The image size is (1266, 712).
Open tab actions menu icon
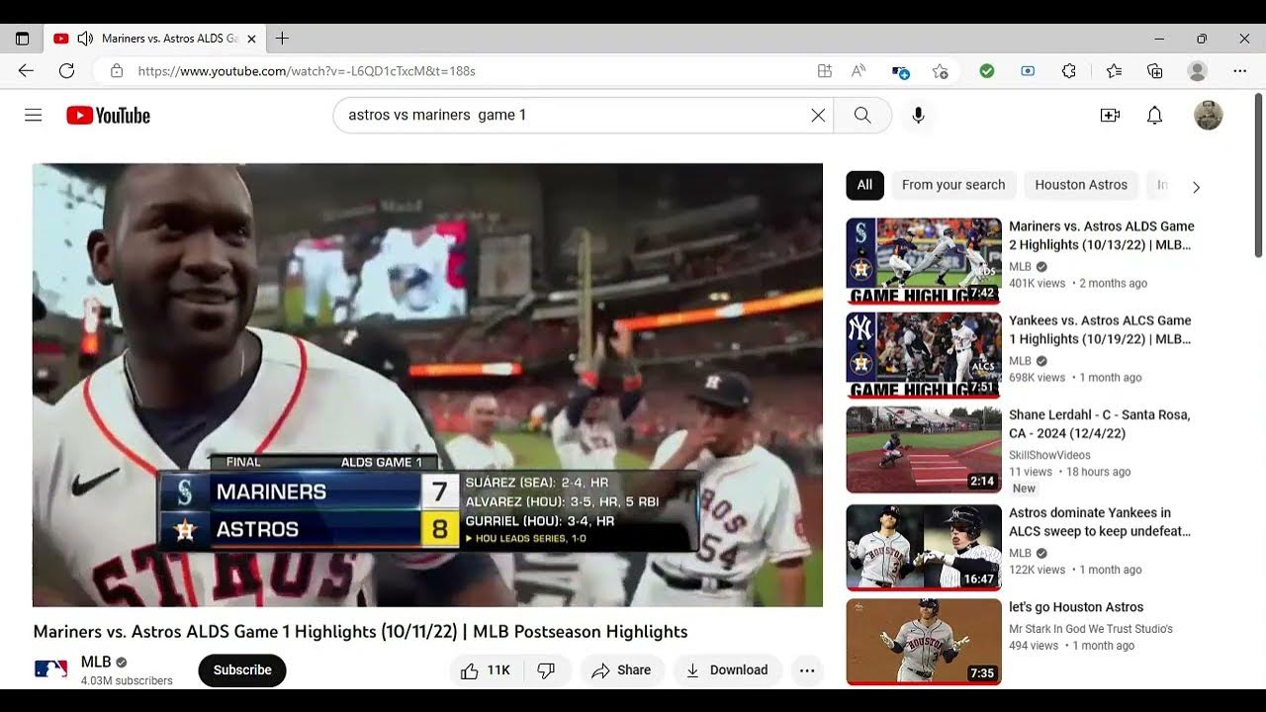pyautogui.click(x=22, y=39)
